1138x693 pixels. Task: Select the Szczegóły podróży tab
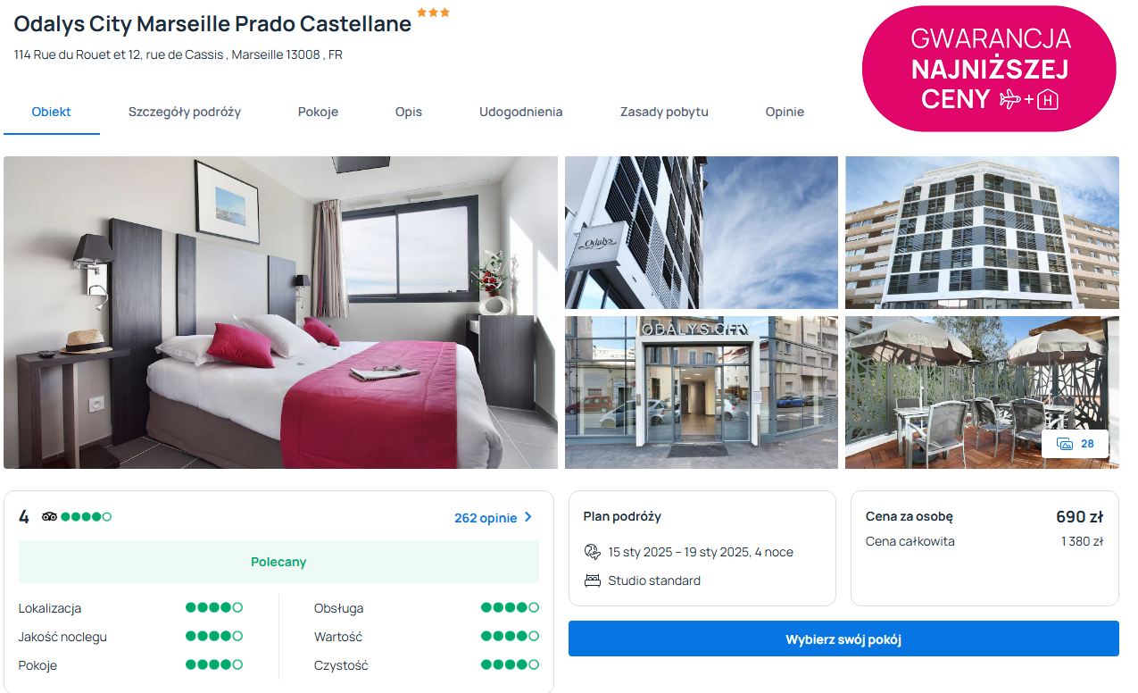(185, 112)
